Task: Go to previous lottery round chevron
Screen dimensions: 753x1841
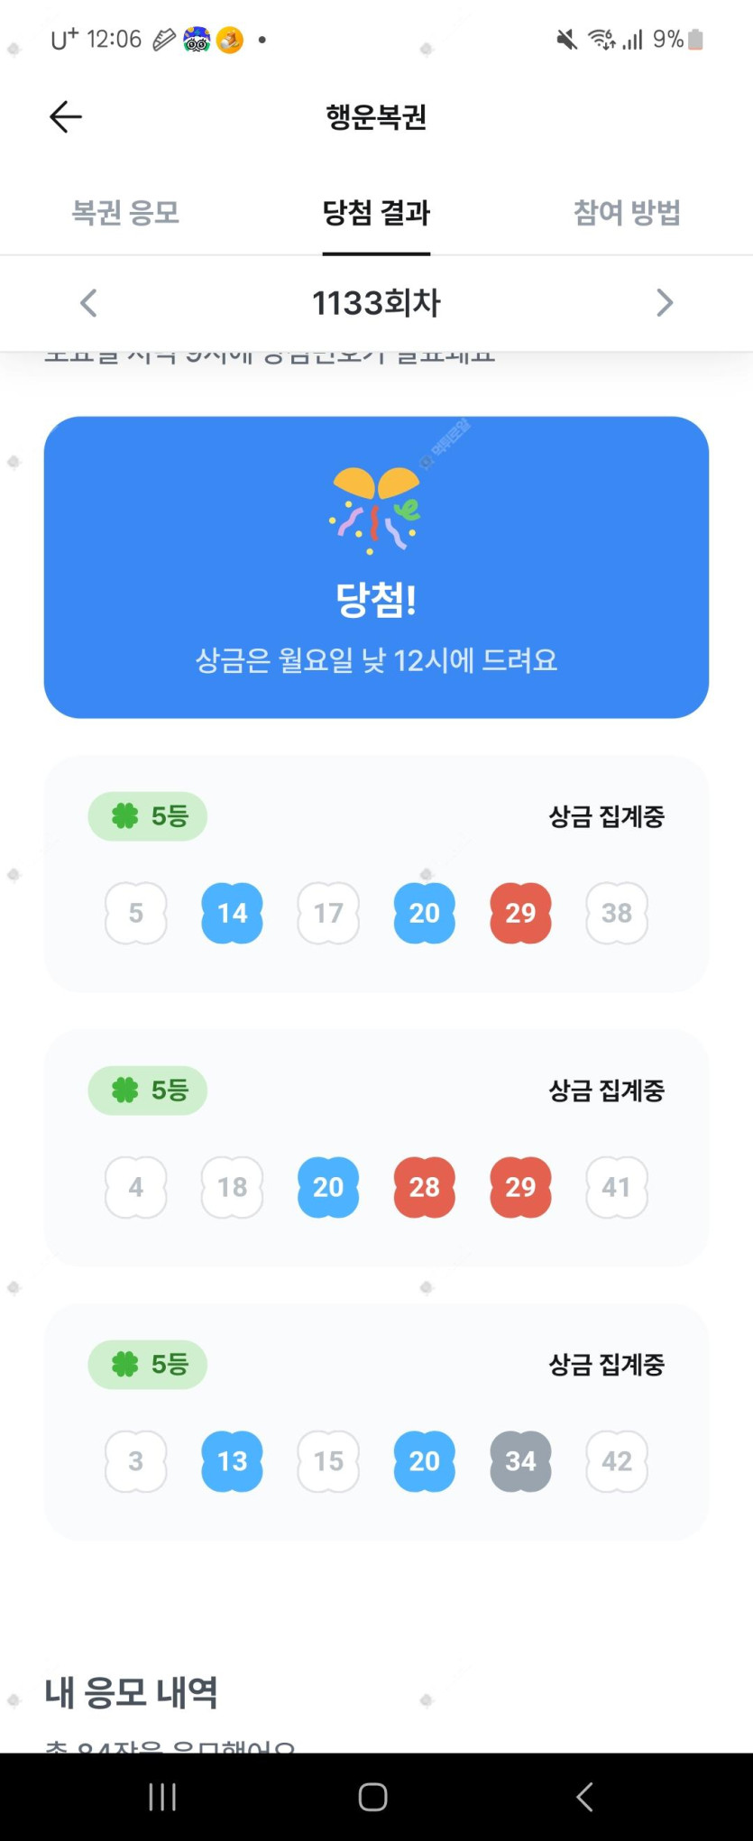Action: pos(88,303)
